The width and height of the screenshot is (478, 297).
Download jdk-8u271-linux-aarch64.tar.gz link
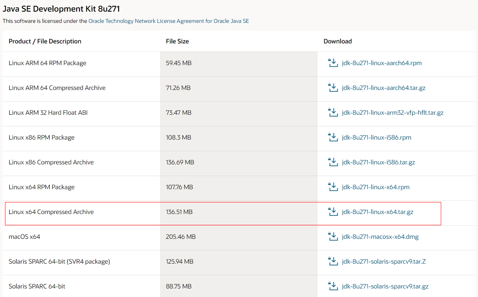coord(384,88)
